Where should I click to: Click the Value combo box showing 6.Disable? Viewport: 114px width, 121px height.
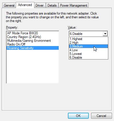click(x=88, y=34)
